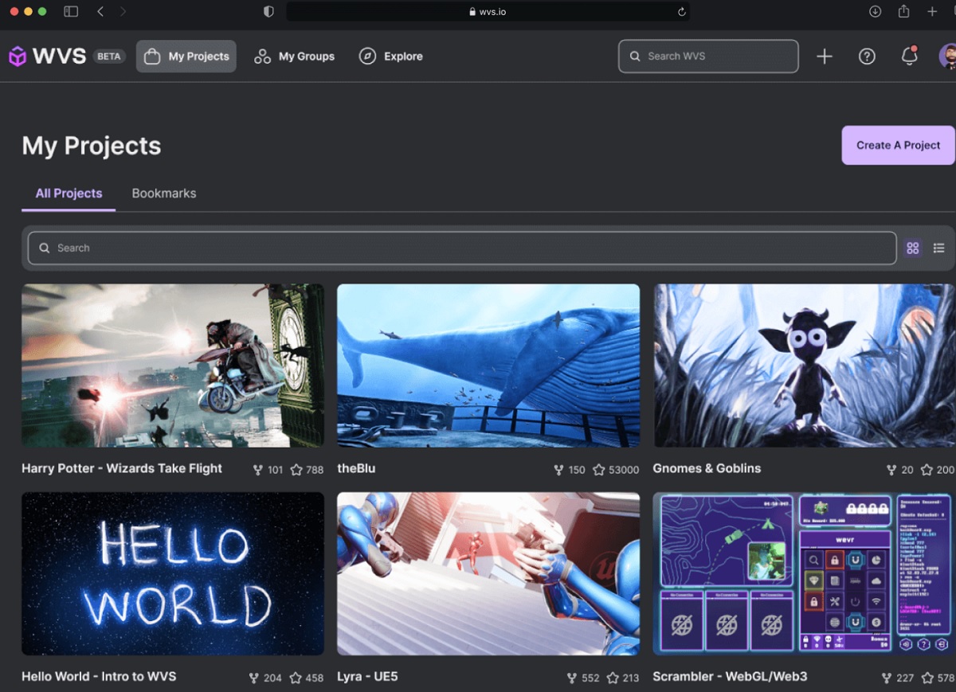
Task: Reload the page in the browser
Action: (x=682, y=11)
